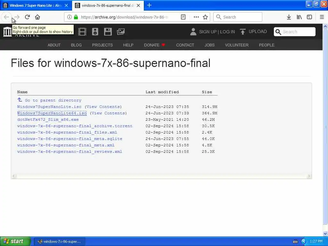The image size is (328, 246).
Task: Click the up-arrow parent directory icon
Action: [x=20, y=100]
